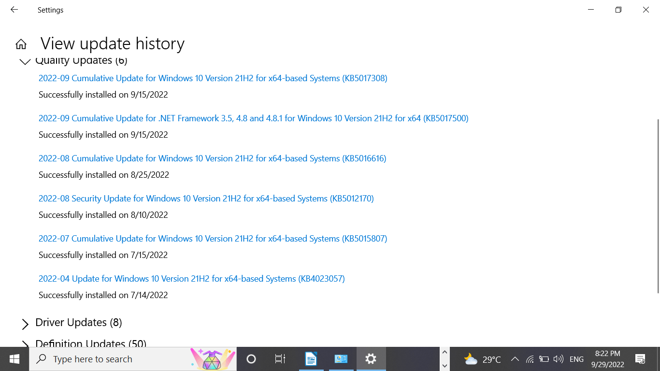660x371 pixels.
Task: Open the Windows Start menu
Action: pos(14,359)
